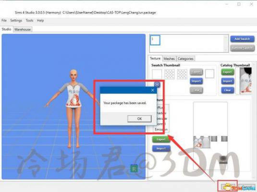
Task: Switch to the Studio tab
Action: pyautogui.click(x=6, y=29)
